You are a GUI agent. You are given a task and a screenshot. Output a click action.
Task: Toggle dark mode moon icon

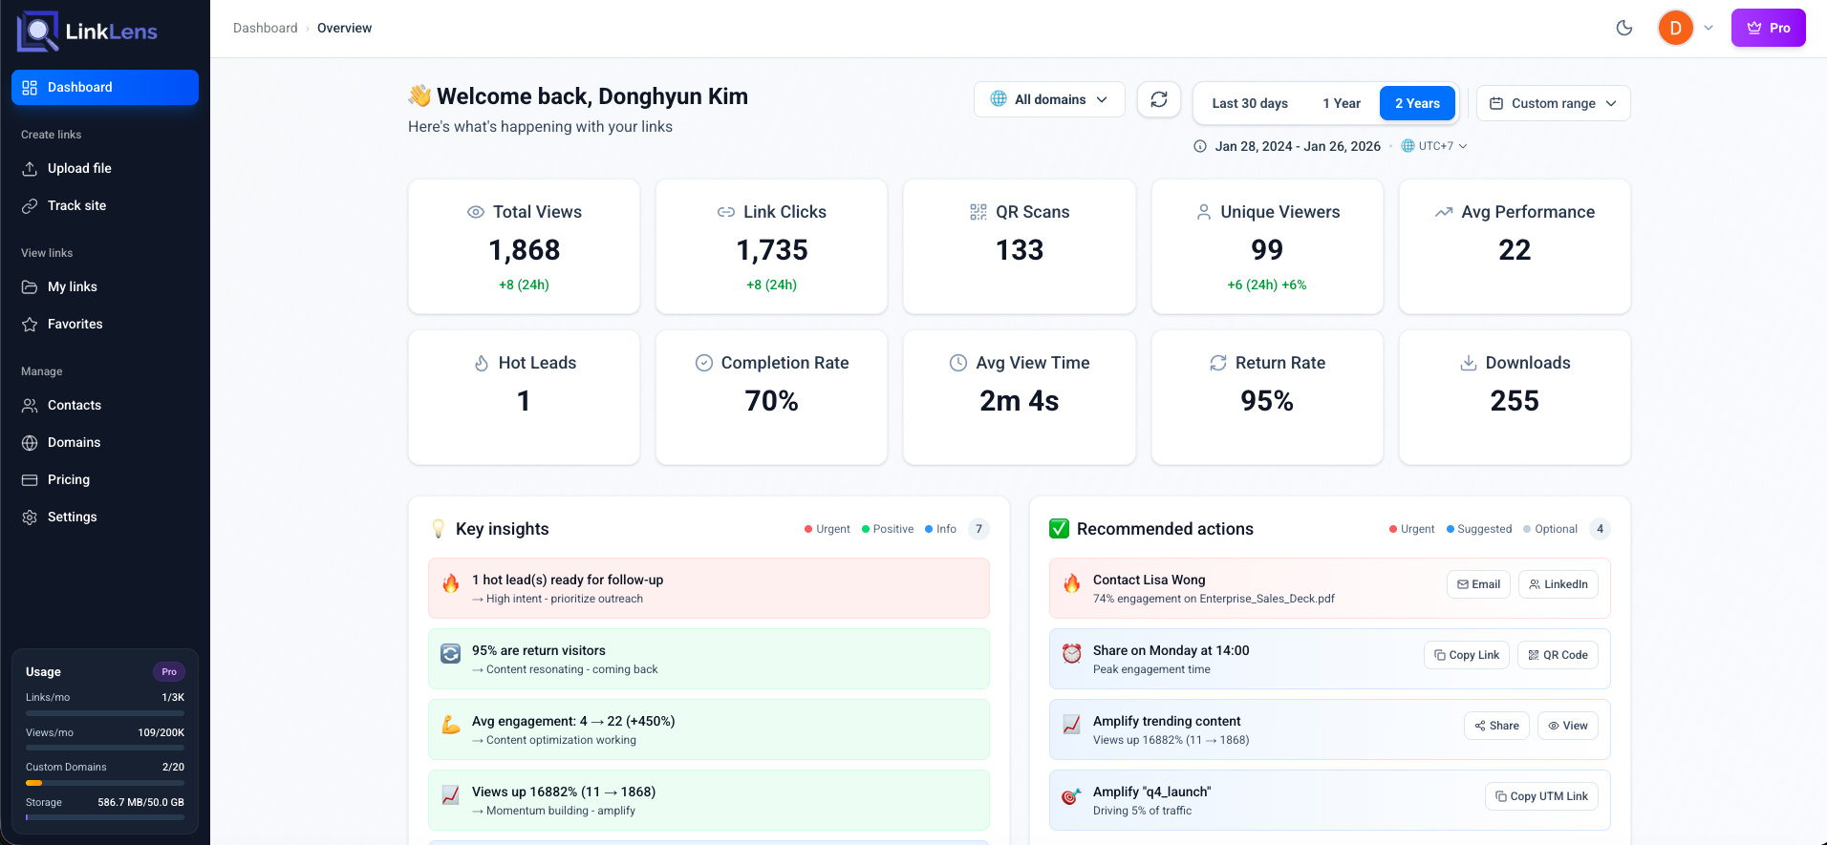(x=1624, y=28)
